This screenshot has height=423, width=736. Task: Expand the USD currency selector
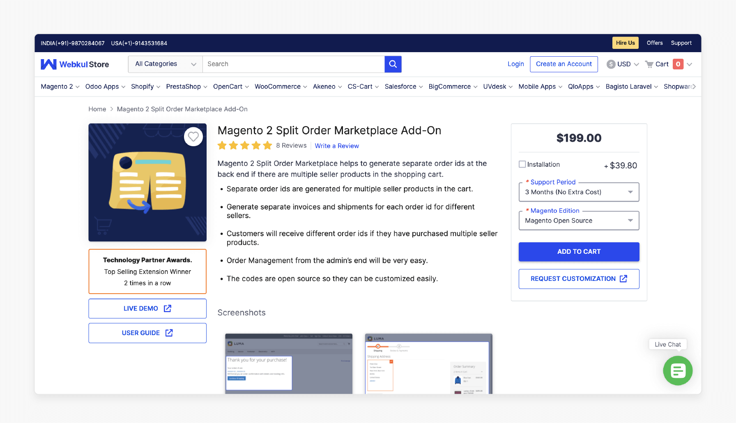point(636,64)
